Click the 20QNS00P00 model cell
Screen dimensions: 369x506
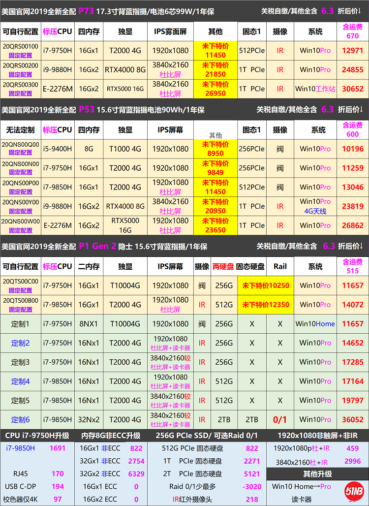pos(21,187)
